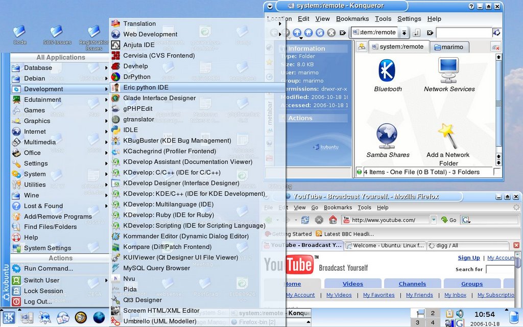Image resolution: width=523 pixels, height=327 pixels.
Task: Open YouTube Groups link
Action: tap(471, 284)
